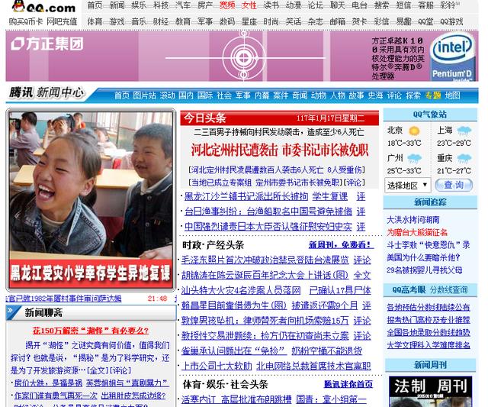Open the 军事 tab in news navigation
The image size is (488, 407).
click(242, 95)
